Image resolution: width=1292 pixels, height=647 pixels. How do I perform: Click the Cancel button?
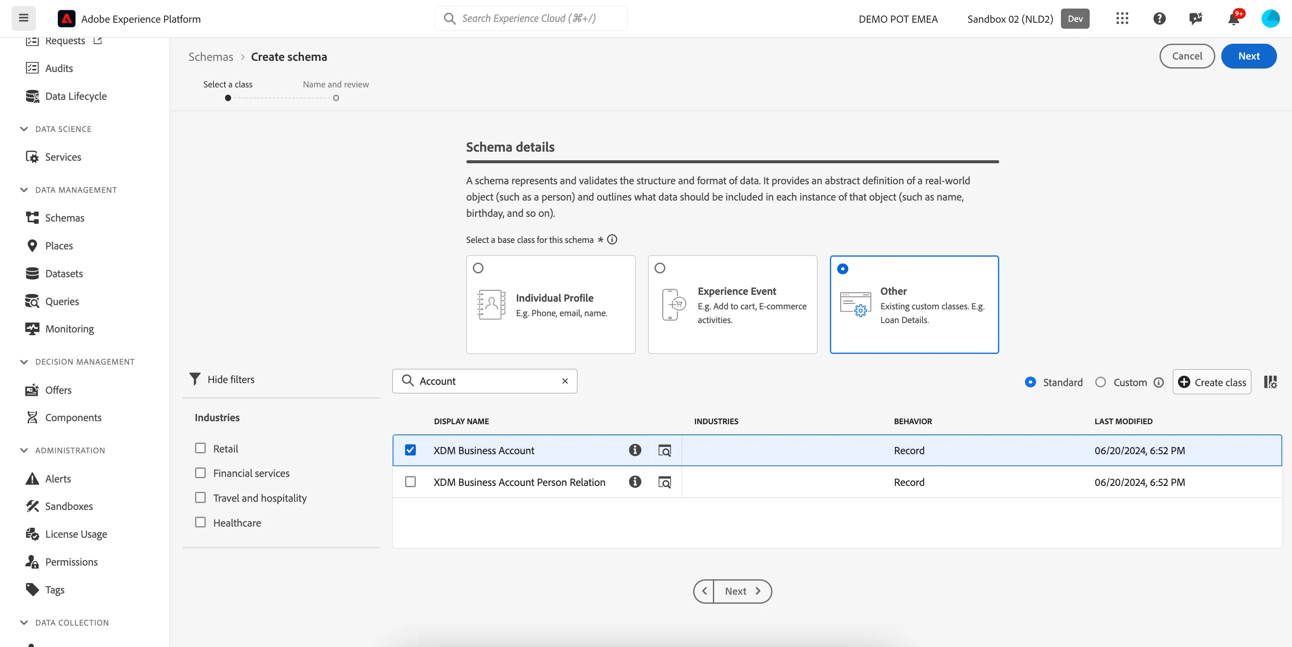tap(1187, 56)
